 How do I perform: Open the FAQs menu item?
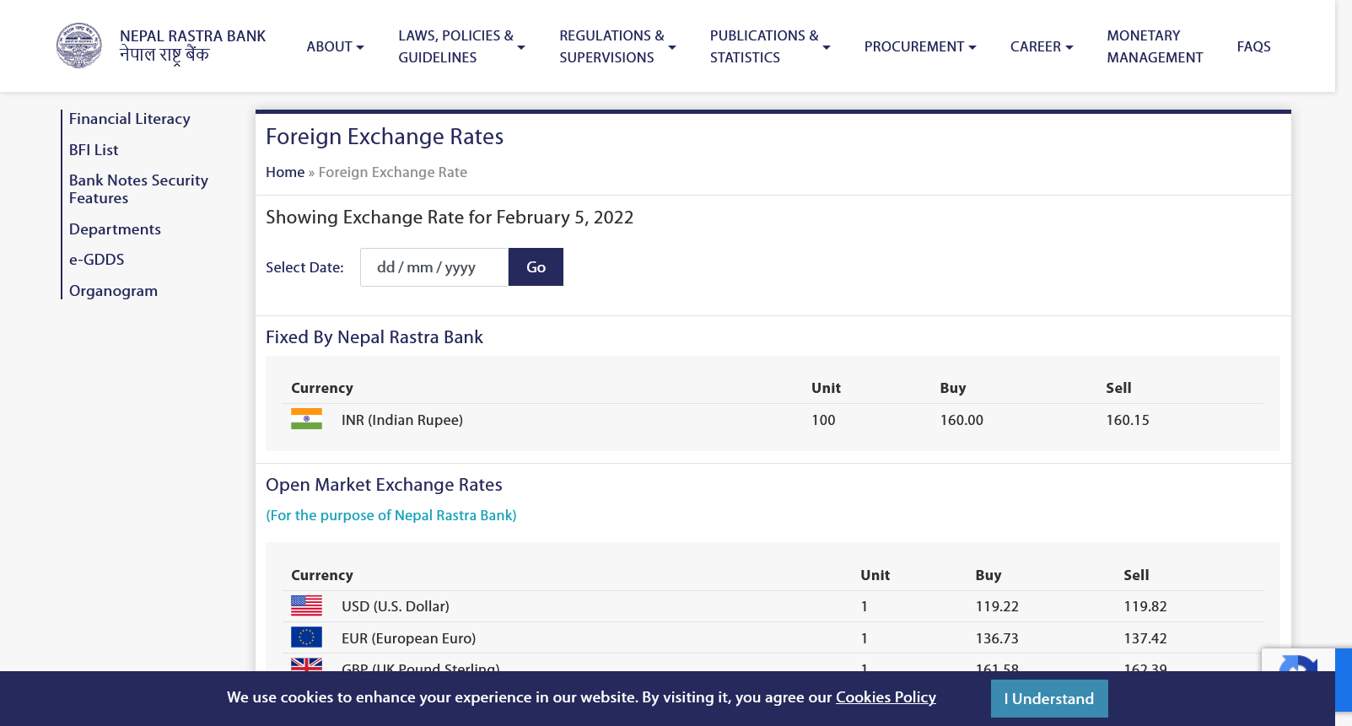(x=1253, y=46)
